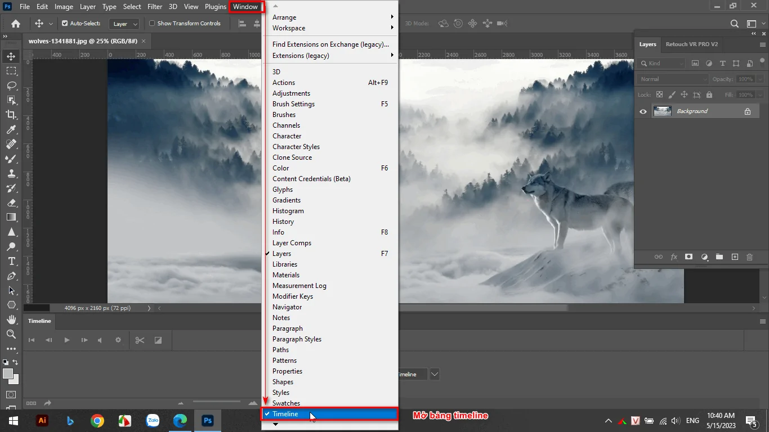Open Google Chrome from the taskbar
This screenshot has width=769, height=432.
point(97,420)
